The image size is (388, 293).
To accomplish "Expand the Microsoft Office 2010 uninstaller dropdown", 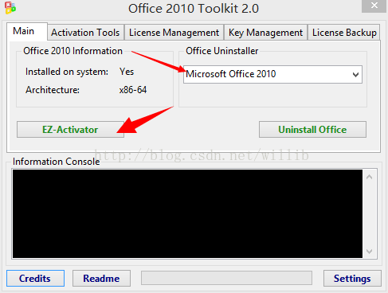I will pos(272,74).
